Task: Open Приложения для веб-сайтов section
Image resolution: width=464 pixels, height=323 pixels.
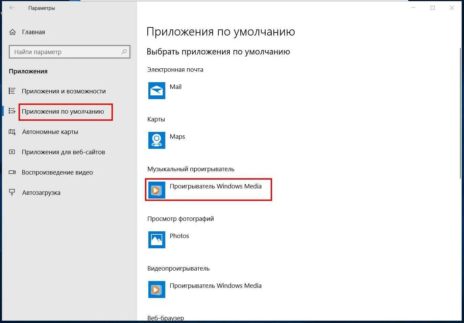Action: pos(64,152)
